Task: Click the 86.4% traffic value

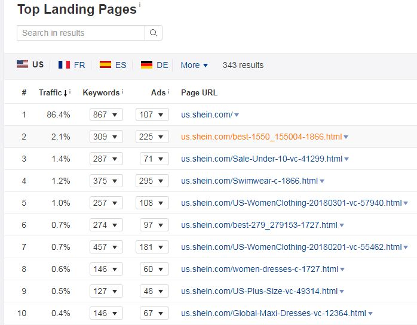Action: click(59, 114)
